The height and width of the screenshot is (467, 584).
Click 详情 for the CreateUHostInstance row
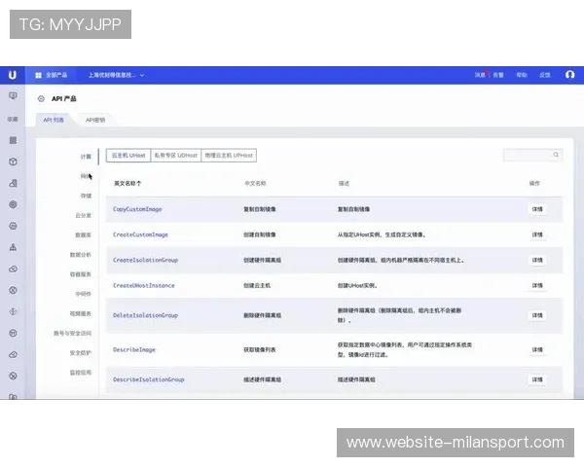(537, 286)
